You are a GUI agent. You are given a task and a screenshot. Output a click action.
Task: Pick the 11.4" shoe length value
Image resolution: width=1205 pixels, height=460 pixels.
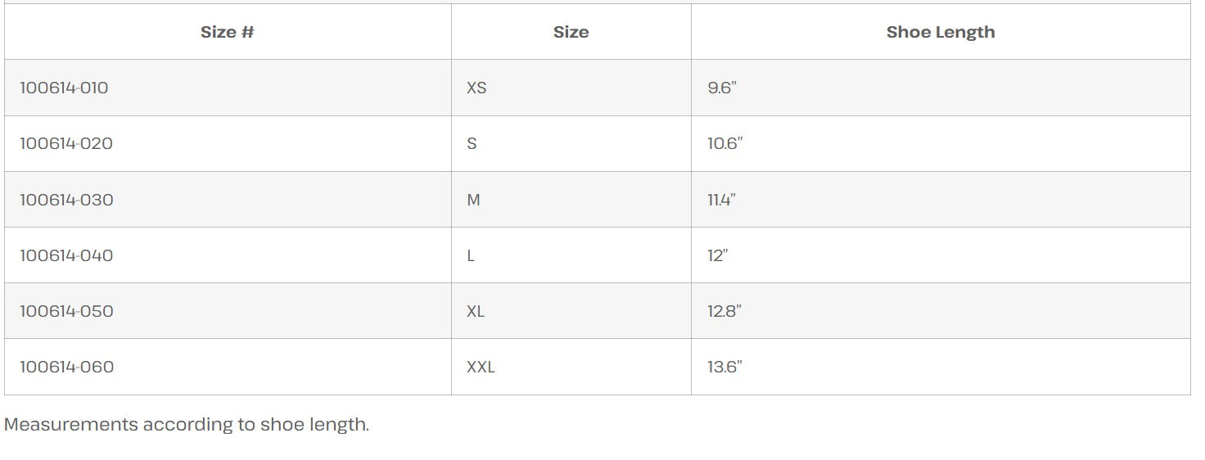tap(721, 200)
